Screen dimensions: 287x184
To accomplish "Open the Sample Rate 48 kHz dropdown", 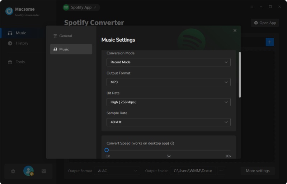I will click(168, 122).
